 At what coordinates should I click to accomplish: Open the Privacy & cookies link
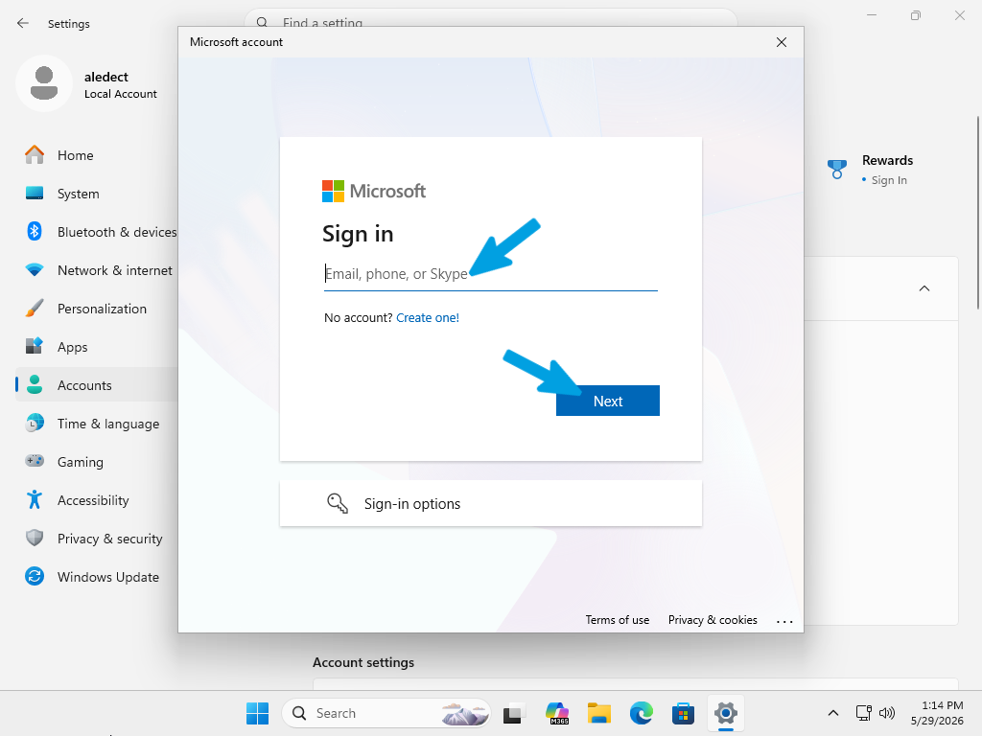pyautogui.click(x=713, y=620)
